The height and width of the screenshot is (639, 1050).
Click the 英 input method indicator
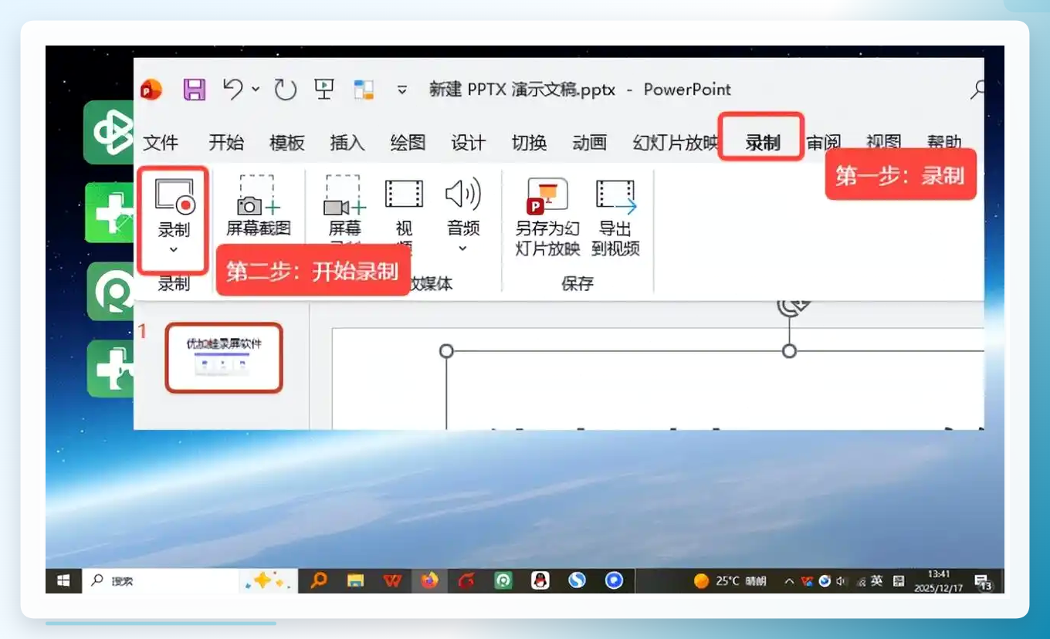pos(877,581)
